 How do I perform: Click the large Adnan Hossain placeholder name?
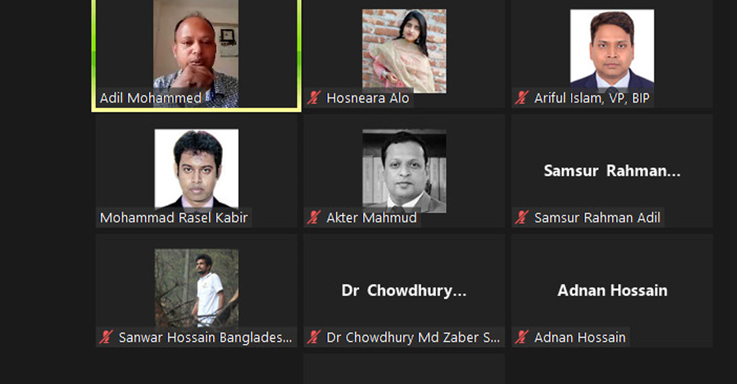click(x=612, y=291)
